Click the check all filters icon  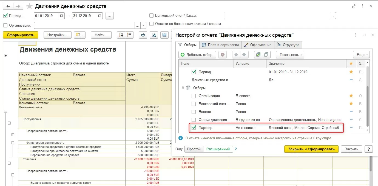[258, 55]
